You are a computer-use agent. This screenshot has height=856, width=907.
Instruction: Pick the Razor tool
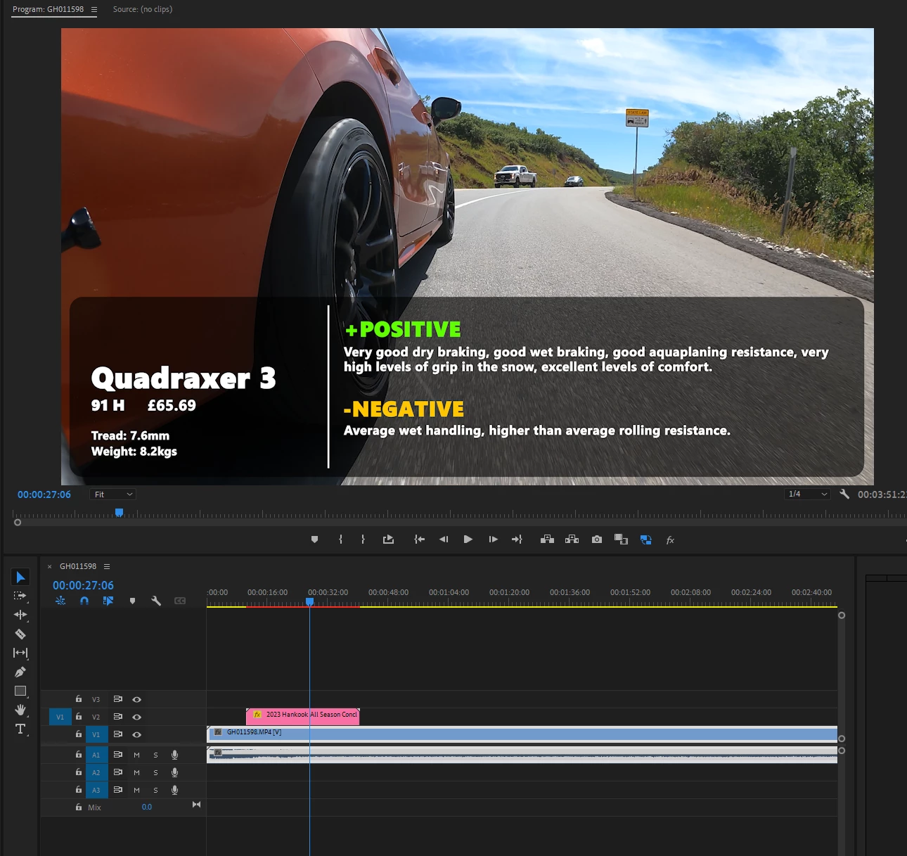click(20, 634)
